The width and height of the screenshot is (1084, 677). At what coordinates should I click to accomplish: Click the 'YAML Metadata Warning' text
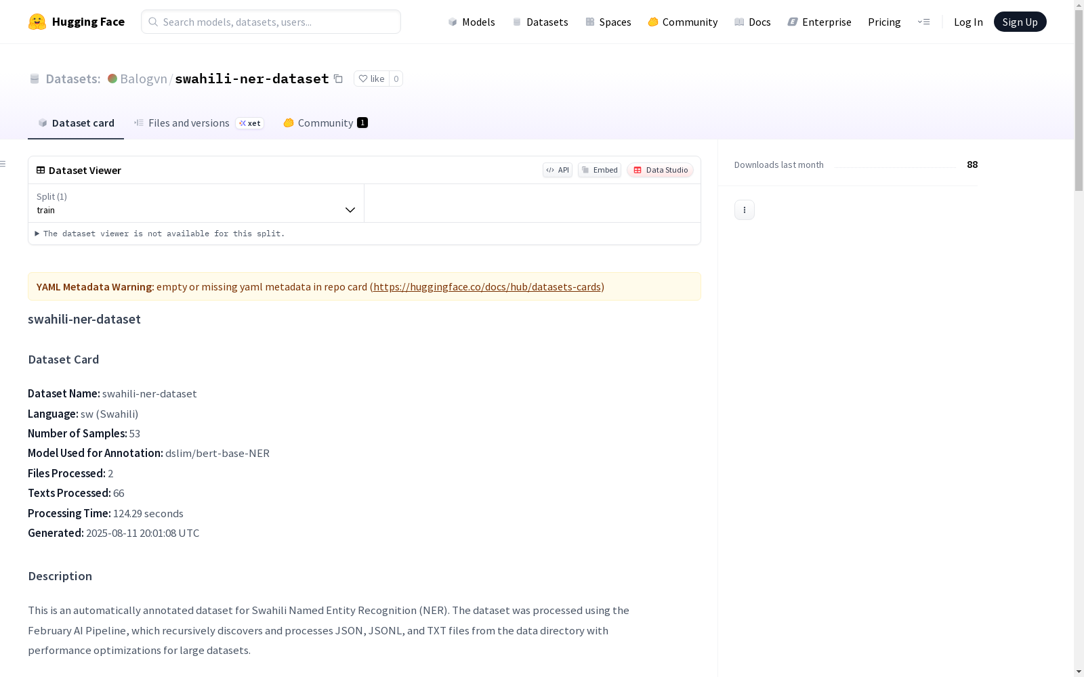[x=96, y=286]
